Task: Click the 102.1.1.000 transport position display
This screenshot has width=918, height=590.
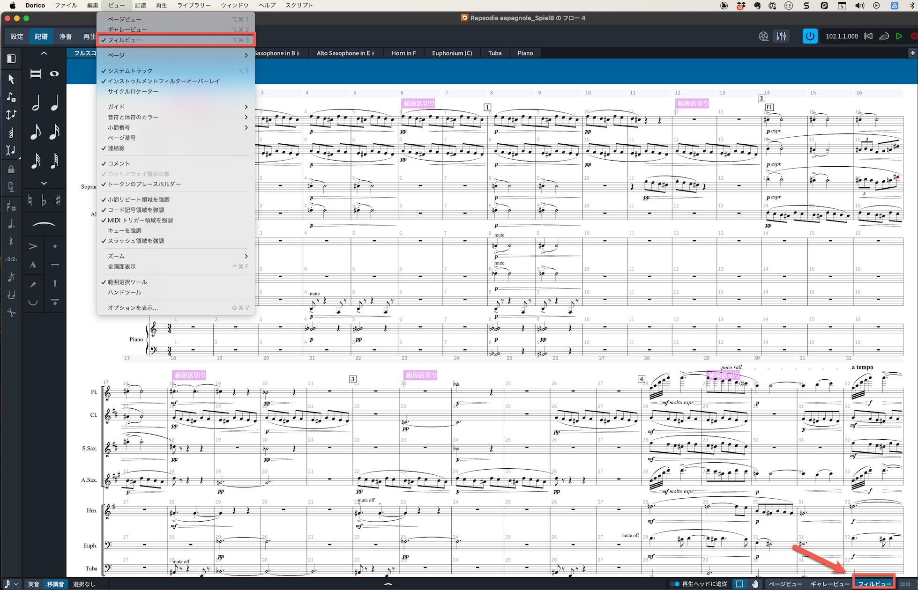Action: coord(842,36)
